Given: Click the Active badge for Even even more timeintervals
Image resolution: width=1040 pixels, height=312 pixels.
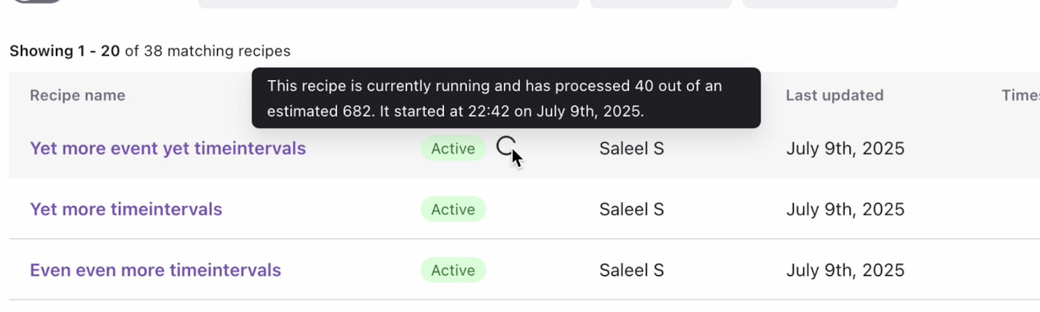Looking at the screenshot, I should [453, 270].
